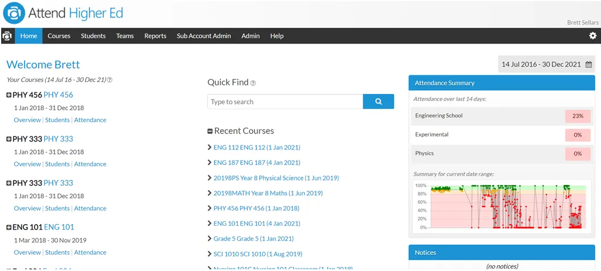Open Overview link under PHY 456
This screenshot has height=271, width=601.
pos(27,120)
